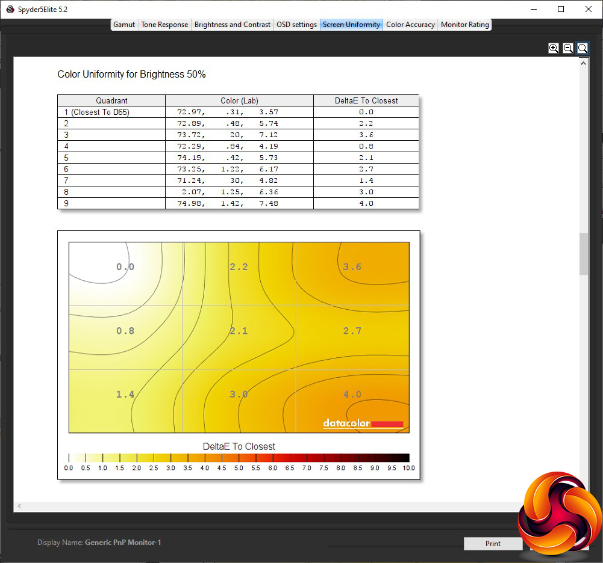Click the 'Color Uniformity for Brightness 50%' heading
This screenshot has height=563, width=603.
[131, 74]
